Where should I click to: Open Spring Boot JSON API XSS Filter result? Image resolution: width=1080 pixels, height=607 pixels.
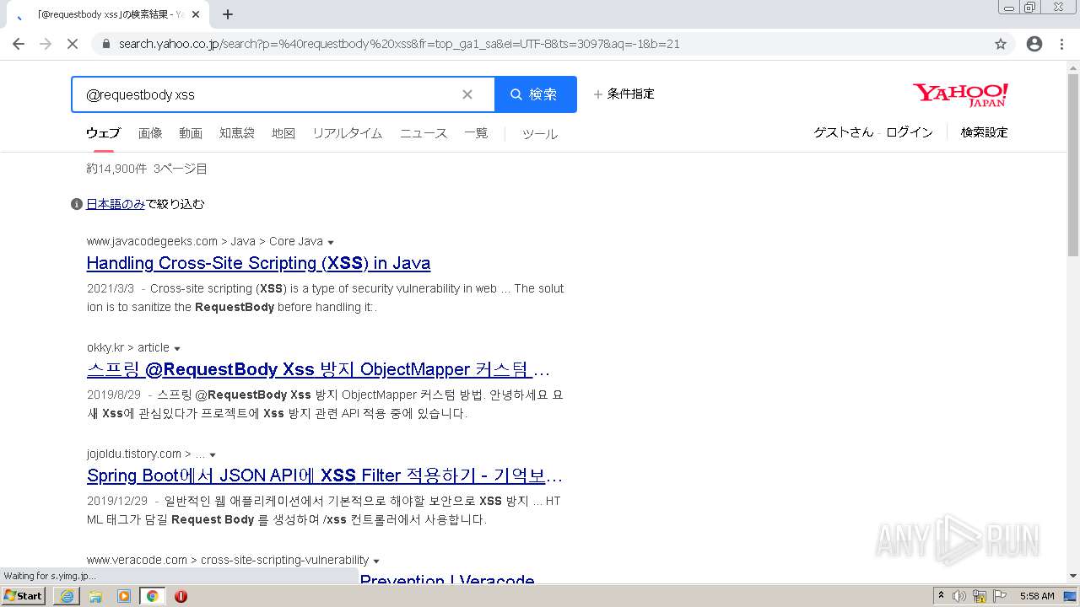(x=325, y=475)
